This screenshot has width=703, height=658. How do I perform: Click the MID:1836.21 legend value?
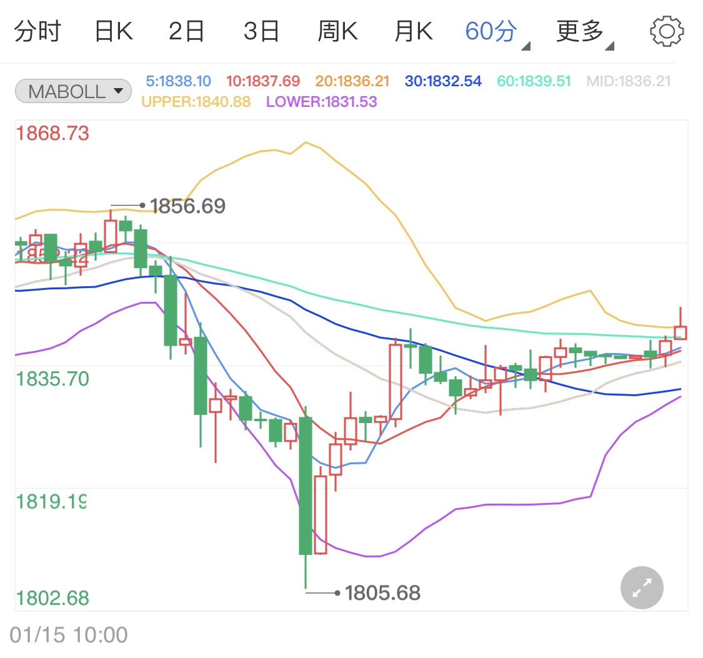pyautogui.click(x=629, y=81)
